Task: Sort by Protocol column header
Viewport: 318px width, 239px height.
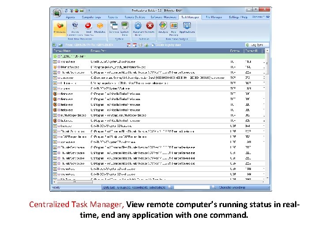Action: pyautogui.click(x=236, y=51)
